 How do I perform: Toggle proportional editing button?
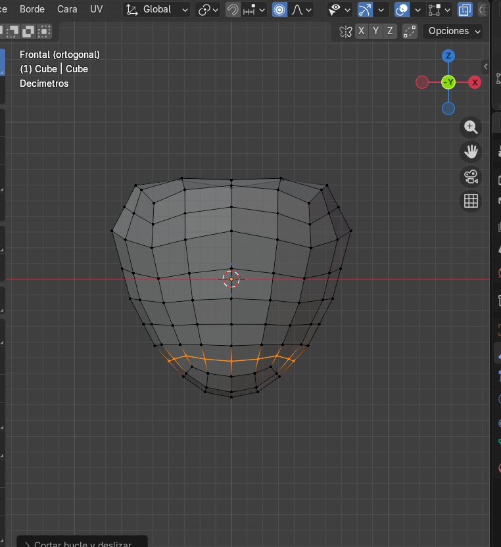(280, 10)
